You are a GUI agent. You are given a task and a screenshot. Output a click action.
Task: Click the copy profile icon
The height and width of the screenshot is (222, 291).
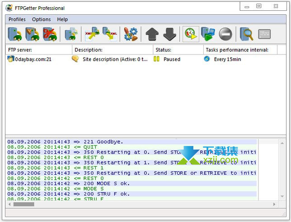click(71, 34)
